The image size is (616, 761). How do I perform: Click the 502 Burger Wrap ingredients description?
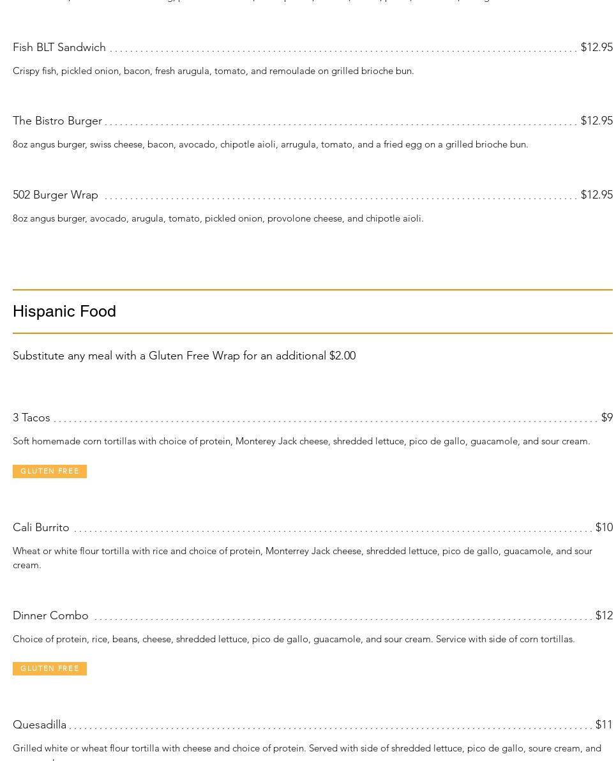point(218,218)
